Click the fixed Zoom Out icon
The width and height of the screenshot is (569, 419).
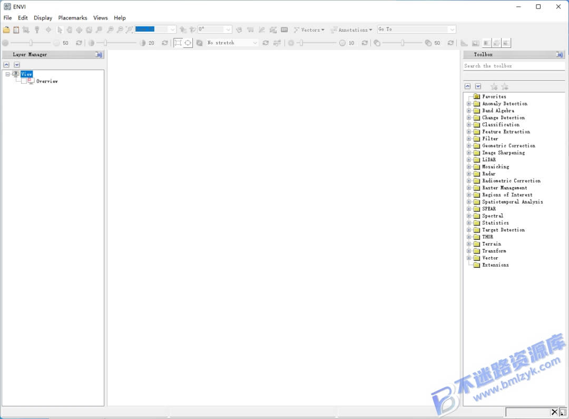point(120,30)
